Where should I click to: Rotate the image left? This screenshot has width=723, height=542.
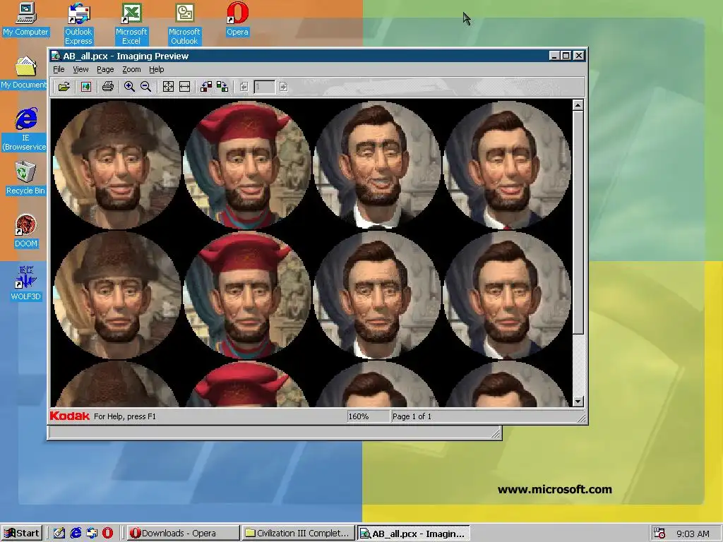[x=206, y=87]
